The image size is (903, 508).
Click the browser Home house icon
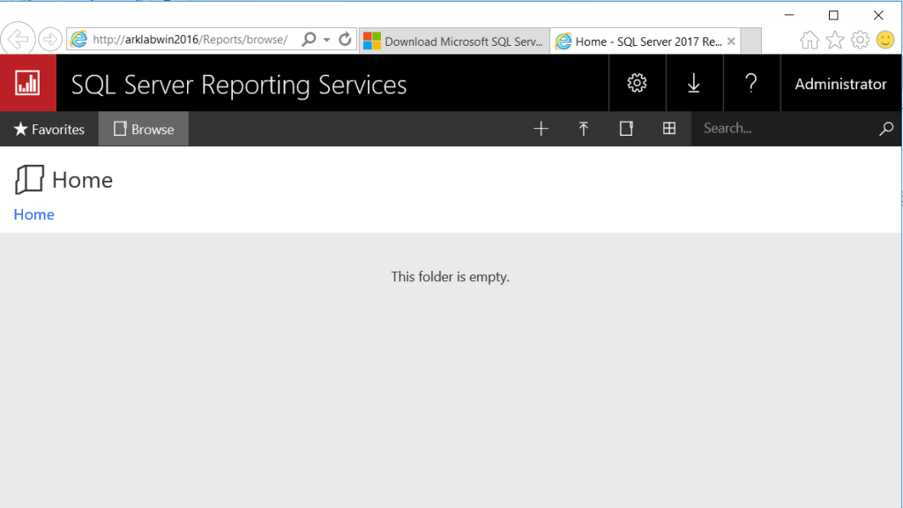pos(810,40)
